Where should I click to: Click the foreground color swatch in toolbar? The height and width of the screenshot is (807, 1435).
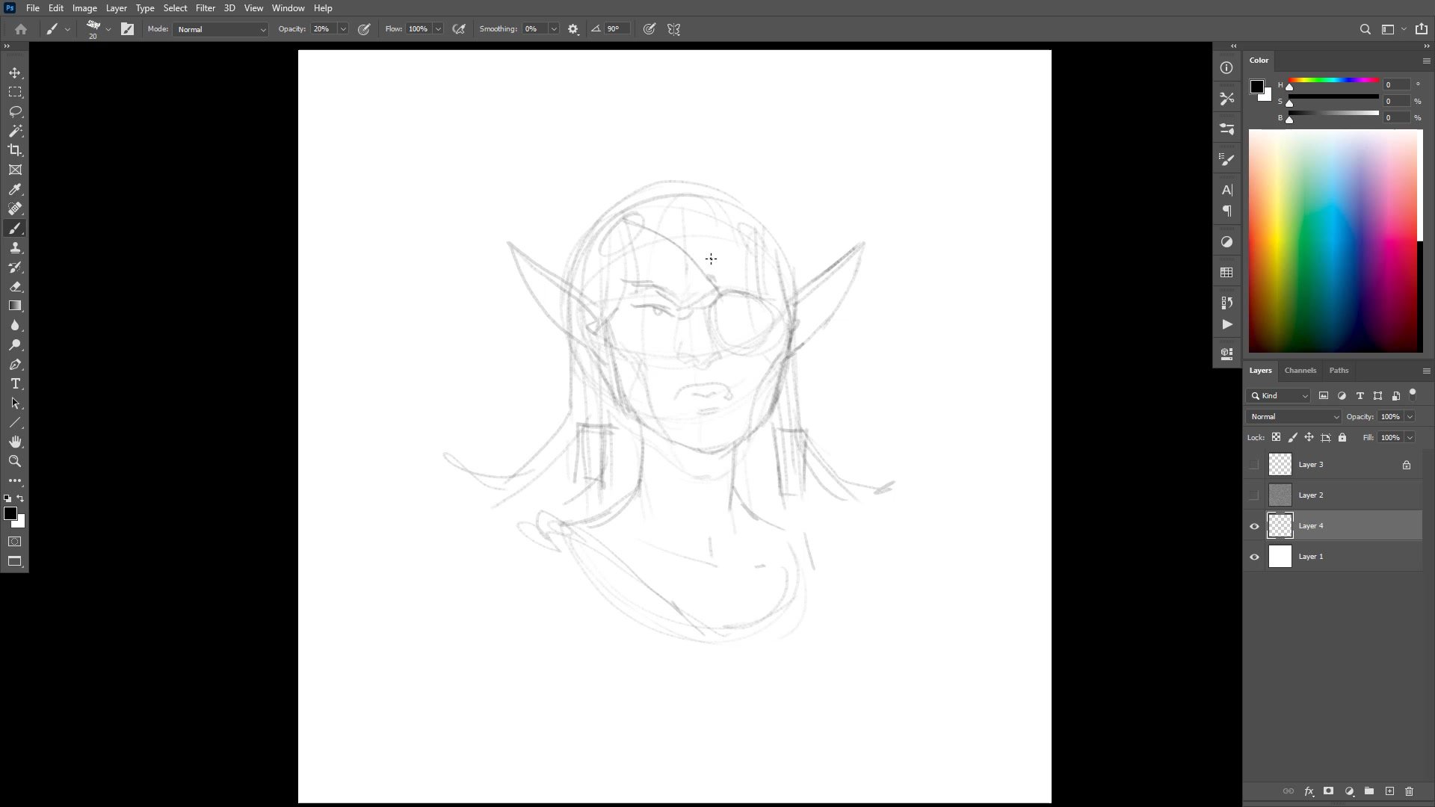click(10, 513)
